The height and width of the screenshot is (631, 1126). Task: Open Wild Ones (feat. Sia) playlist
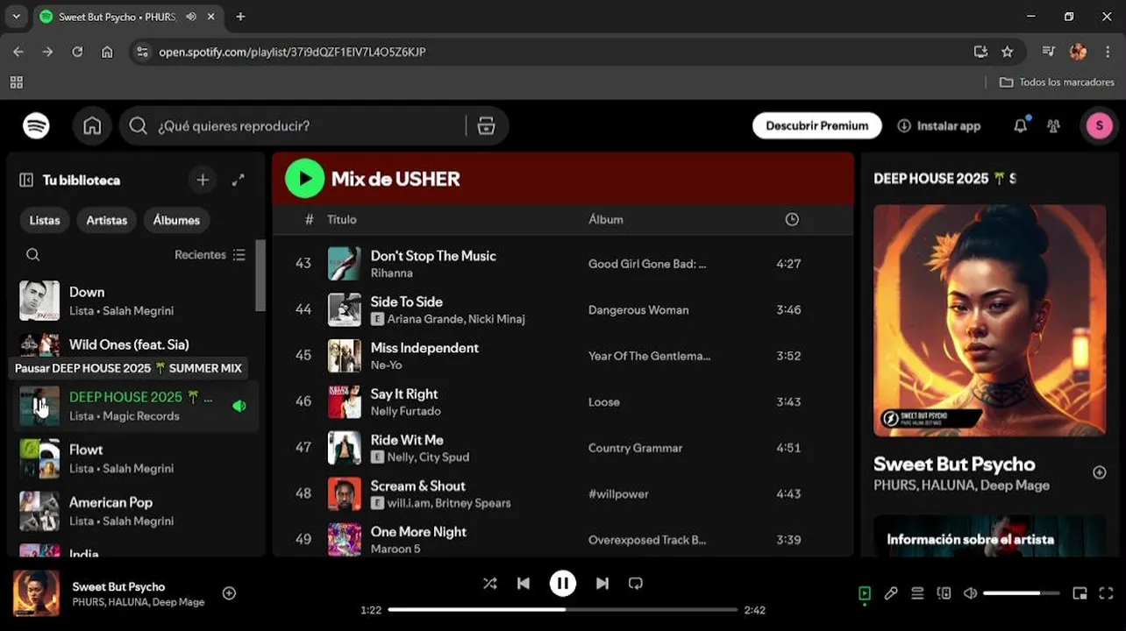click(137, 344)
